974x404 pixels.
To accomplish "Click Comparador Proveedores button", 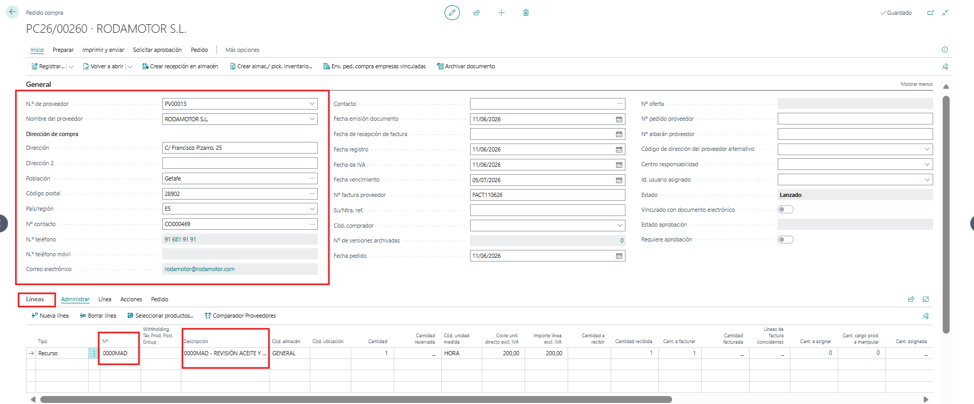I will click(240, 316).
